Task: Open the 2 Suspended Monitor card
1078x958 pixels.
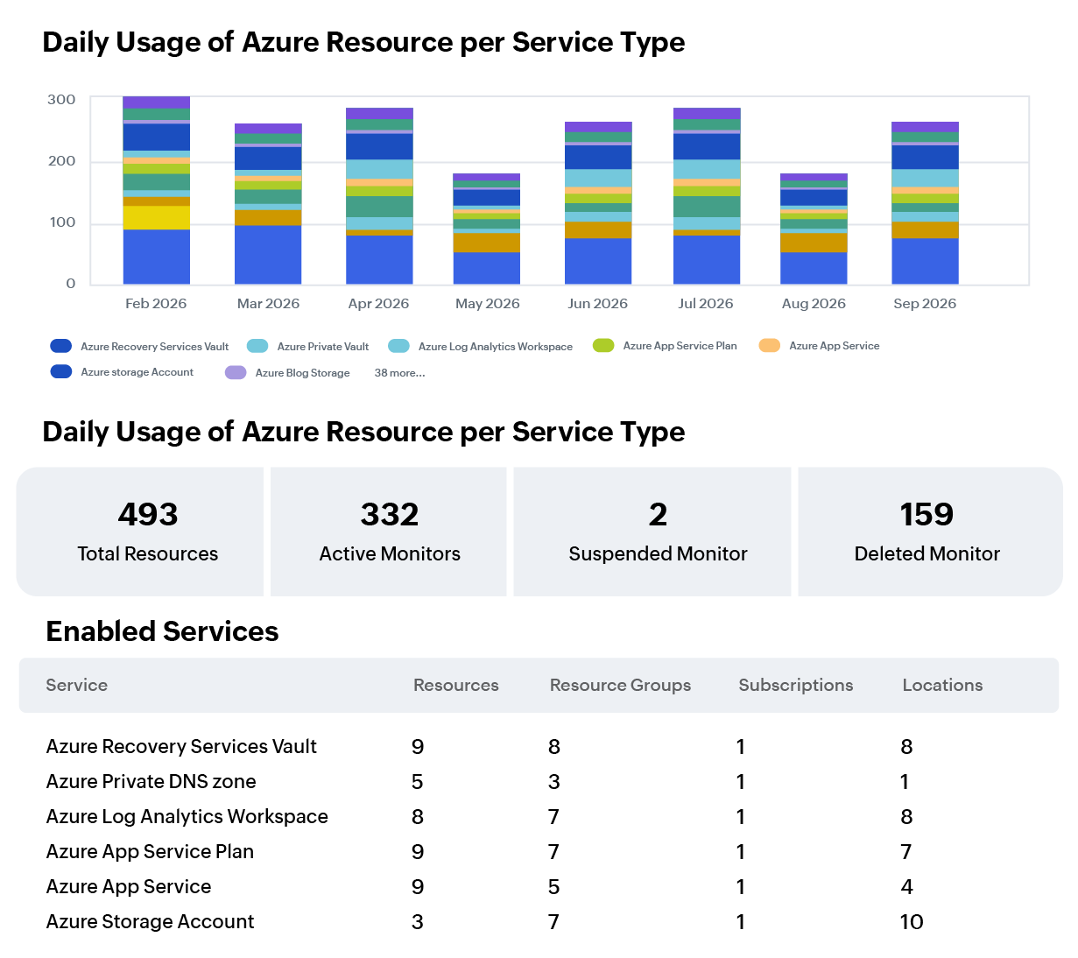Action: point(652,532)
